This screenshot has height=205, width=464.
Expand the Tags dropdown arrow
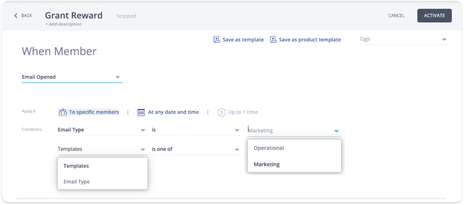point(444,40)
